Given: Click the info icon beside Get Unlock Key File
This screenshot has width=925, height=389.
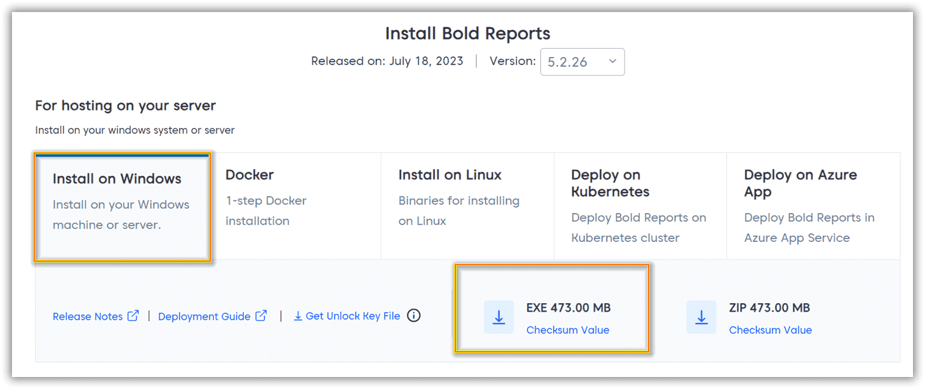Looking at the screenshot, I should [414, 315].
